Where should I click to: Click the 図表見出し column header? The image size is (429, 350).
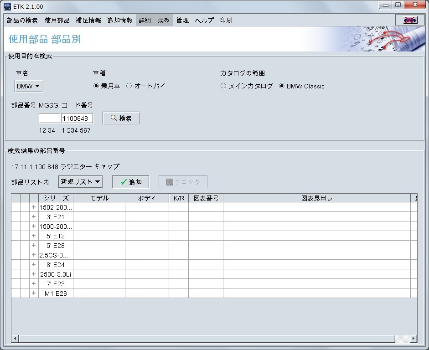(x=317, y=198)
